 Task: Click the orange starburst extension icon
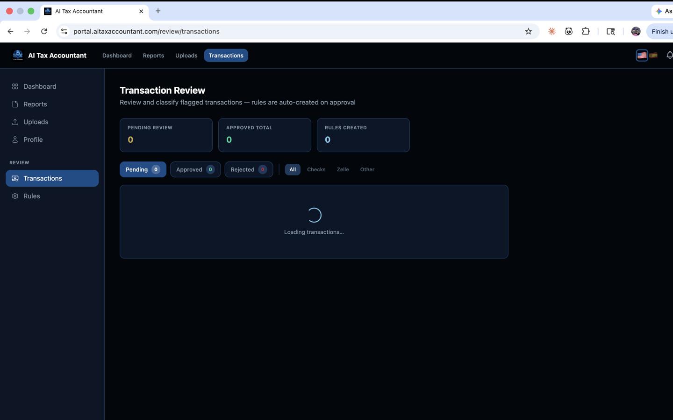pos(552,31)
